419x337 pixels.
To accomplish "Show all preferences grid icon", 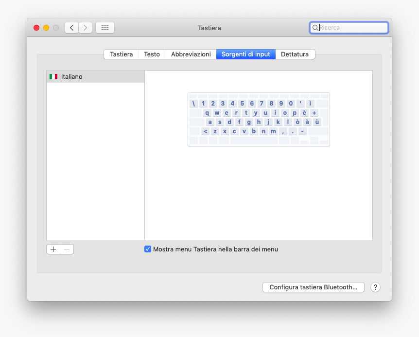I will pyautogui.click(x=105, y=28).
